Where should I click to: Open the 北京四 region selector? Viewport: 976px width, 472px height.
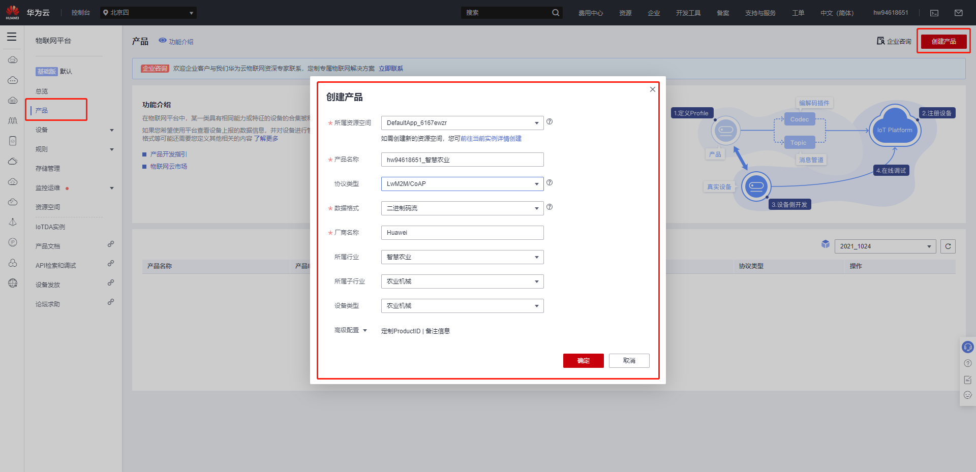coord(148,13)
